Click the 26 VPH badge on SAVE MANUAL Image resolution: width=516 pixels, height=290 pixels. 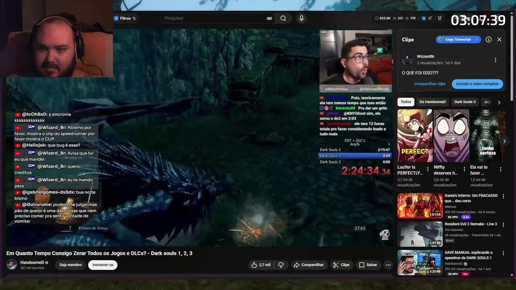point(453,274)
